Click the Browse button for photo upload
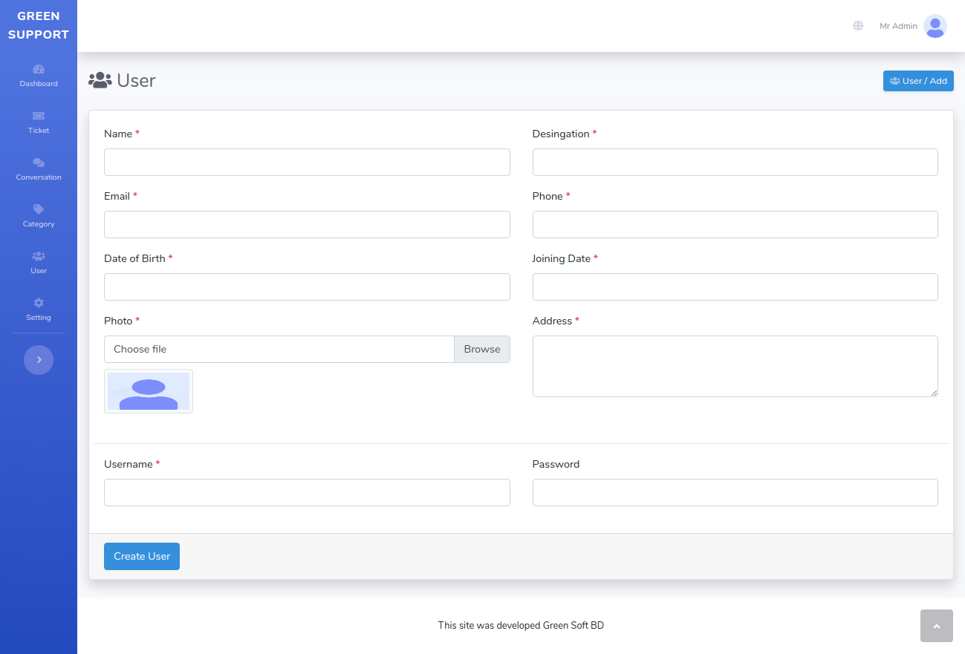Image resolution: width=965 pixels, height=654 pixels. pos(482,349)
